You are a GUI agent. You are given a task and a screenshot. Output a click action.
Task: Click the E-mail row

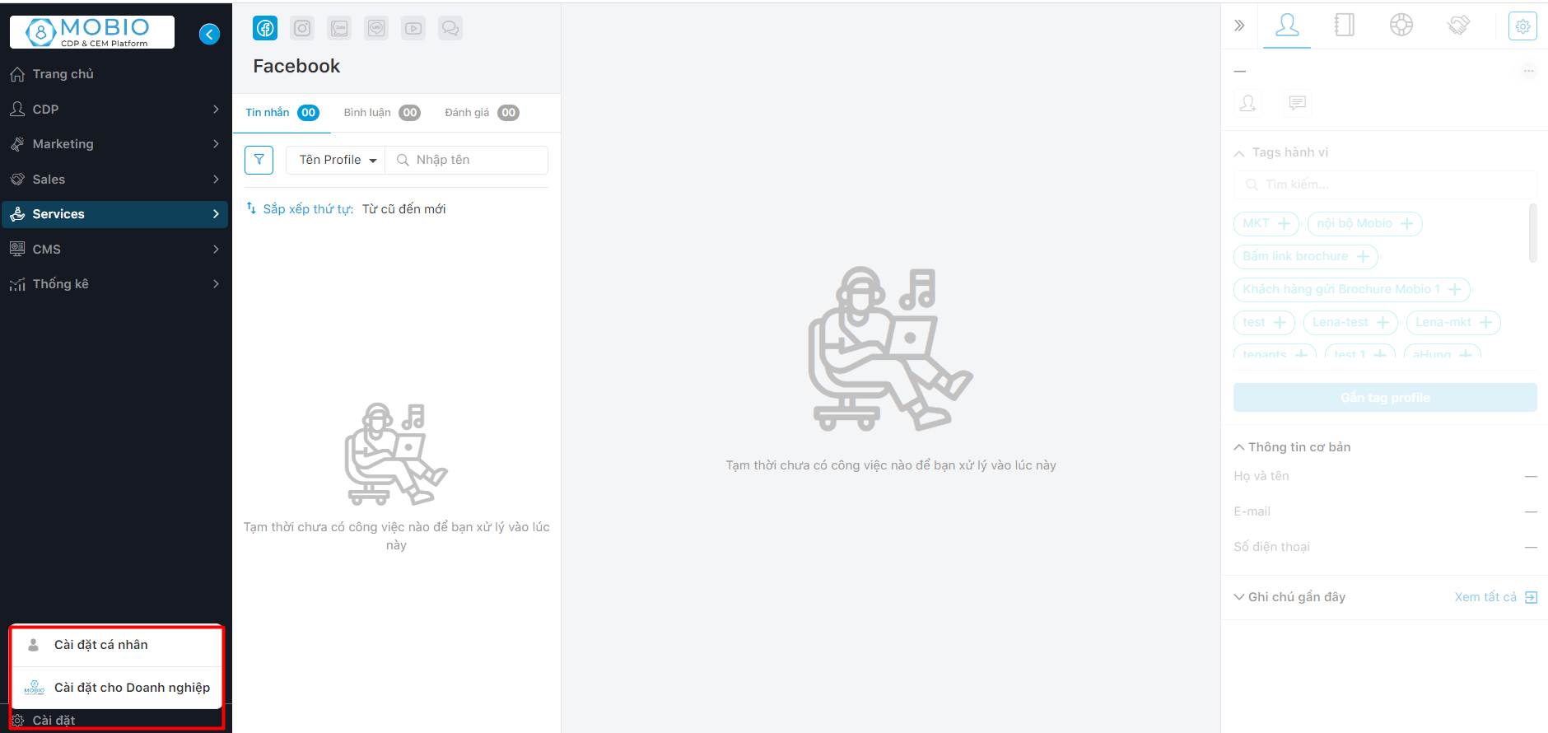click(1385, 511)
